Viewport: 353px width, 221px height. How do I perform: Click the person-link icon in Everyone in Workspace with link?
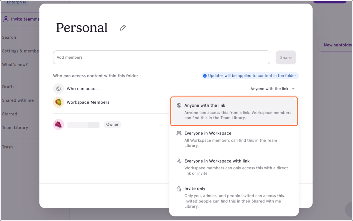tap(179, 161)
